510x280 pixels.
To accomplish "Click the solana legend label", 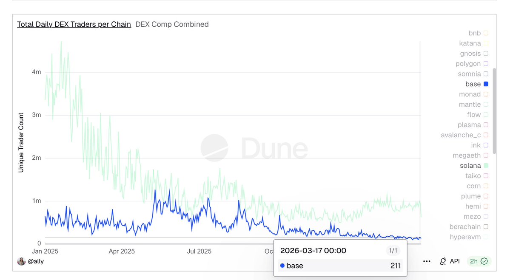I will coord(470,166).
